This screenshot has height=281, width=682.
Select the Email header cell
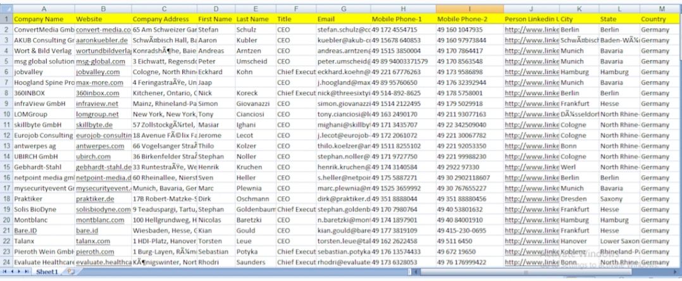(x=344, y=19)
